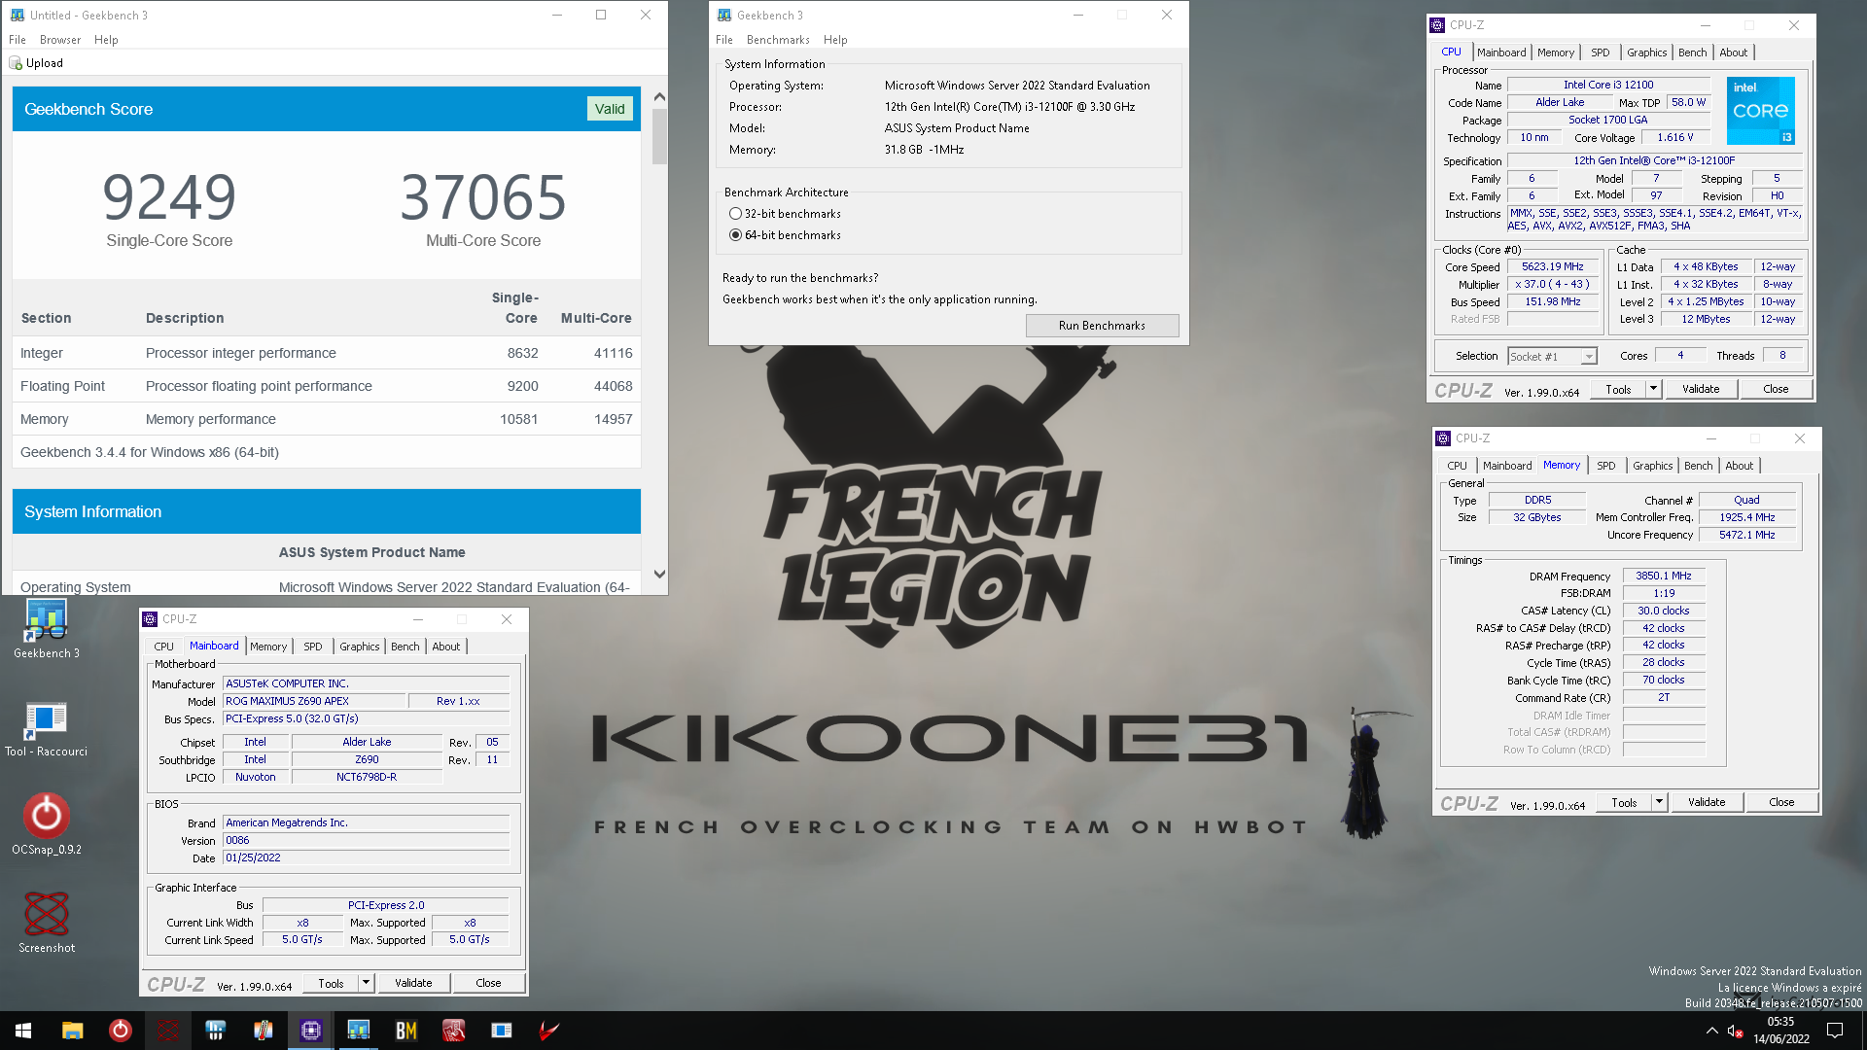Switch to Geekbench from the taskbar
Viewport: 1867px width, 1050px height.
[358, 1031]
